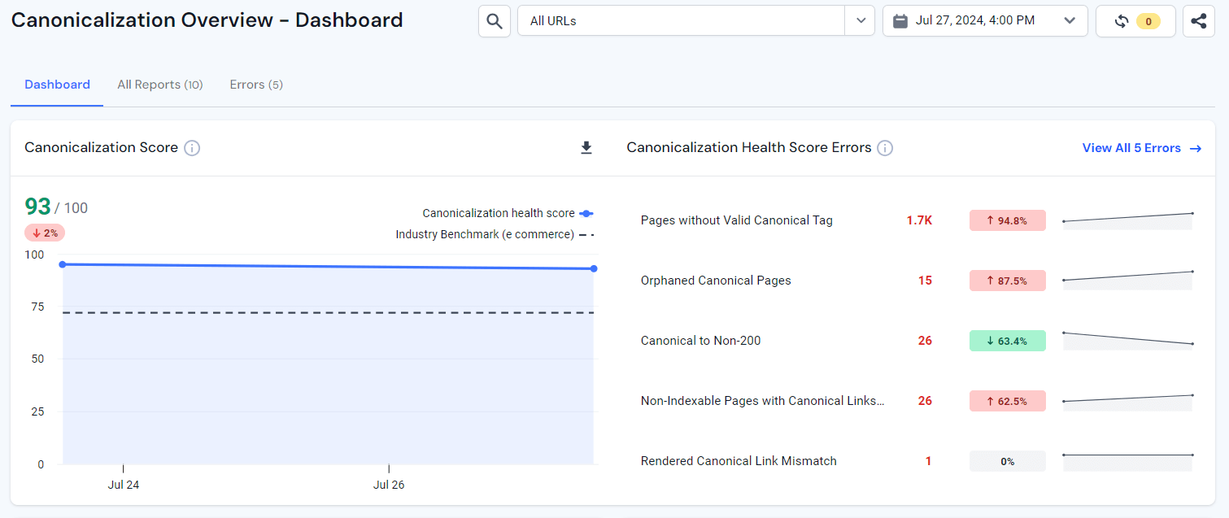Click the share icon button

click(1198, 21)
